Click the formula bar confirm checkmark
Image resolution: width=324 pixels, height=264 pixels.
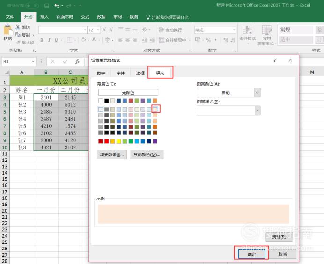point(65,62)
